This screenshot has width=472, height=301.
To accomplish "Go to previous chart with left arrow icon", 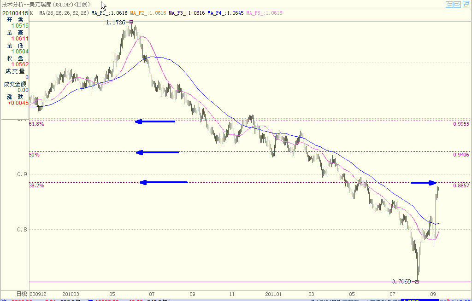I will point(450,4).
